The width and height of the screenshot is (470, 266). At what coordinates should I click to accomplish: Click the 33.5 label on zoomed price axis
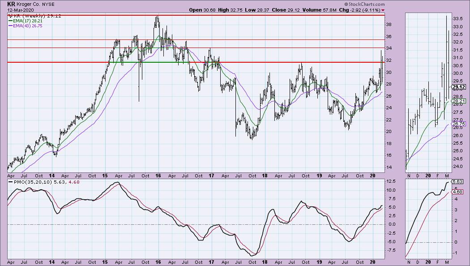tap(458, 19)
